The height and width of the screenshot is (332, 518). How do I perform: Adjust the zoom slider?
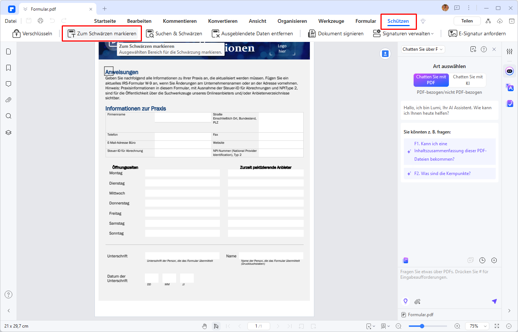pos(422,326)
